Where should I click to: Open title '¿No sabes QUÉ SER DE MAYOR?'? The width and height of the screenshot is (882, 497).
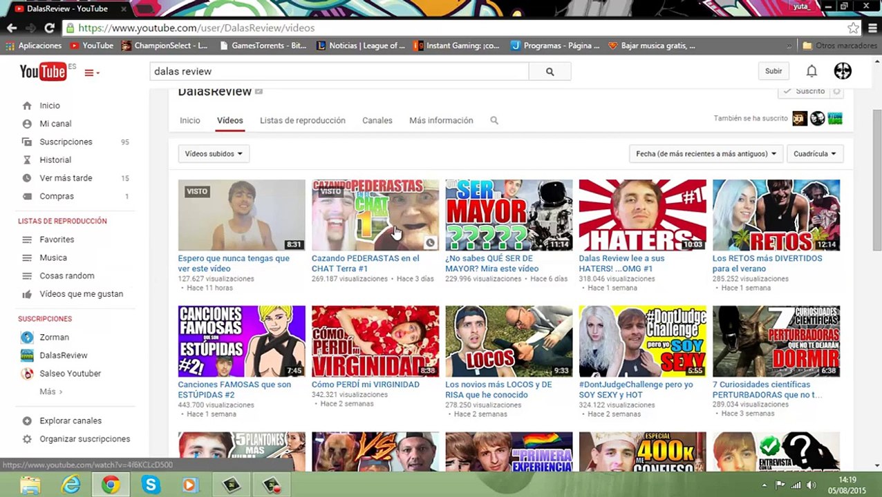491,264
